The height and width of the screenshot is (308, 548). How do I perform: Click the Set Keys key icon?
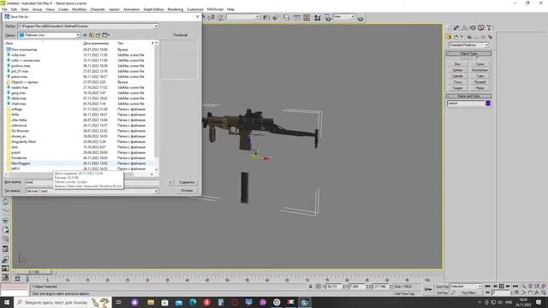[x=428, y=289]
